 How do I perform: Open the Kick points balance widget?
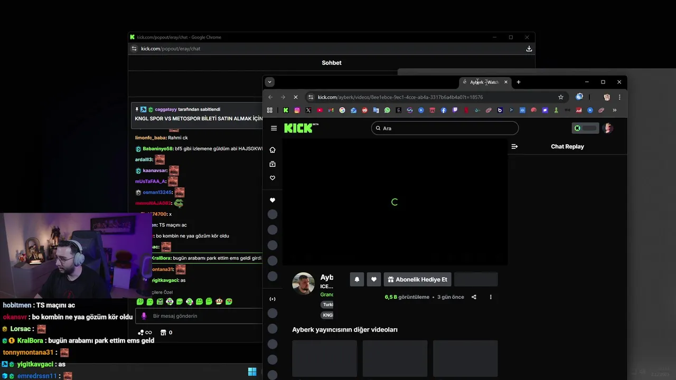click(x=586, y=128)
